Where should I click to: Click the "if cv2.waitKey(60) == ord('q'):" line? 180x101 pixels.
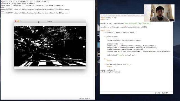coord(117,65)
